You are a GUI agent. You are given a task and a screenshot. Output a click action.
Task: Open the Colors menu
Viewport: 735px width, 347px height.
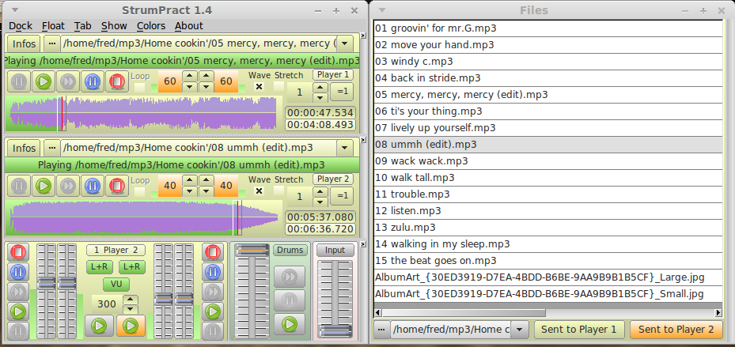(x=151, y=26)
